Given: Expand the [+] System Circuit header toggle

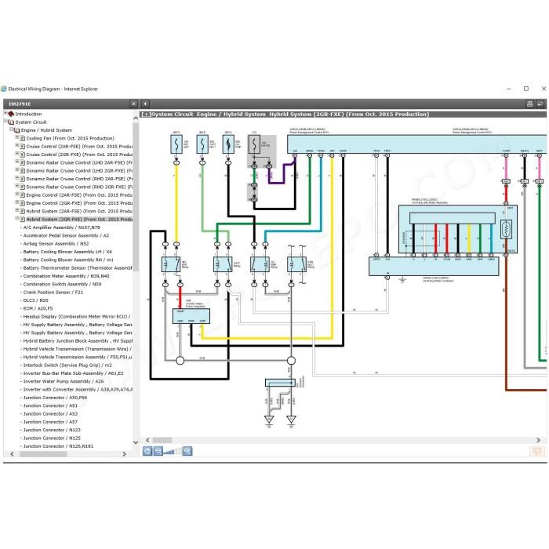Looking at the screenshot, I should pyautogui.click(x=146, y=115).
